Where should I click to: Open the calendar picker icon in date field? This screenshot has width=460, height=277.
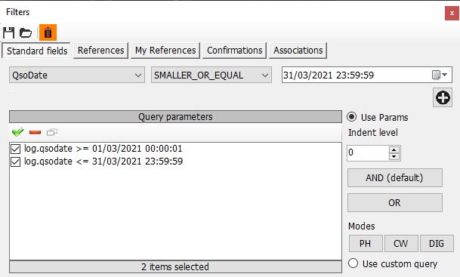(x=440, y=75)
